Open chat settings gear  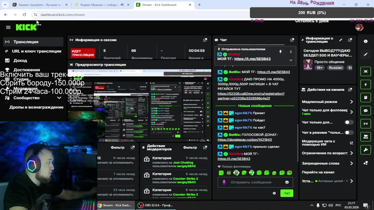click(274, 193)
